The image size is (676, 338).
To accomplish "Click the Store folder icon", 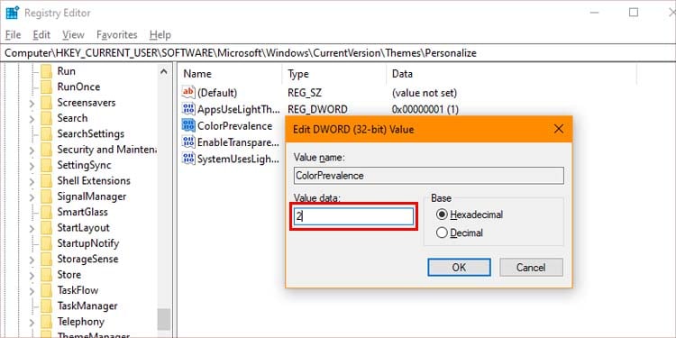I will 46,275.
